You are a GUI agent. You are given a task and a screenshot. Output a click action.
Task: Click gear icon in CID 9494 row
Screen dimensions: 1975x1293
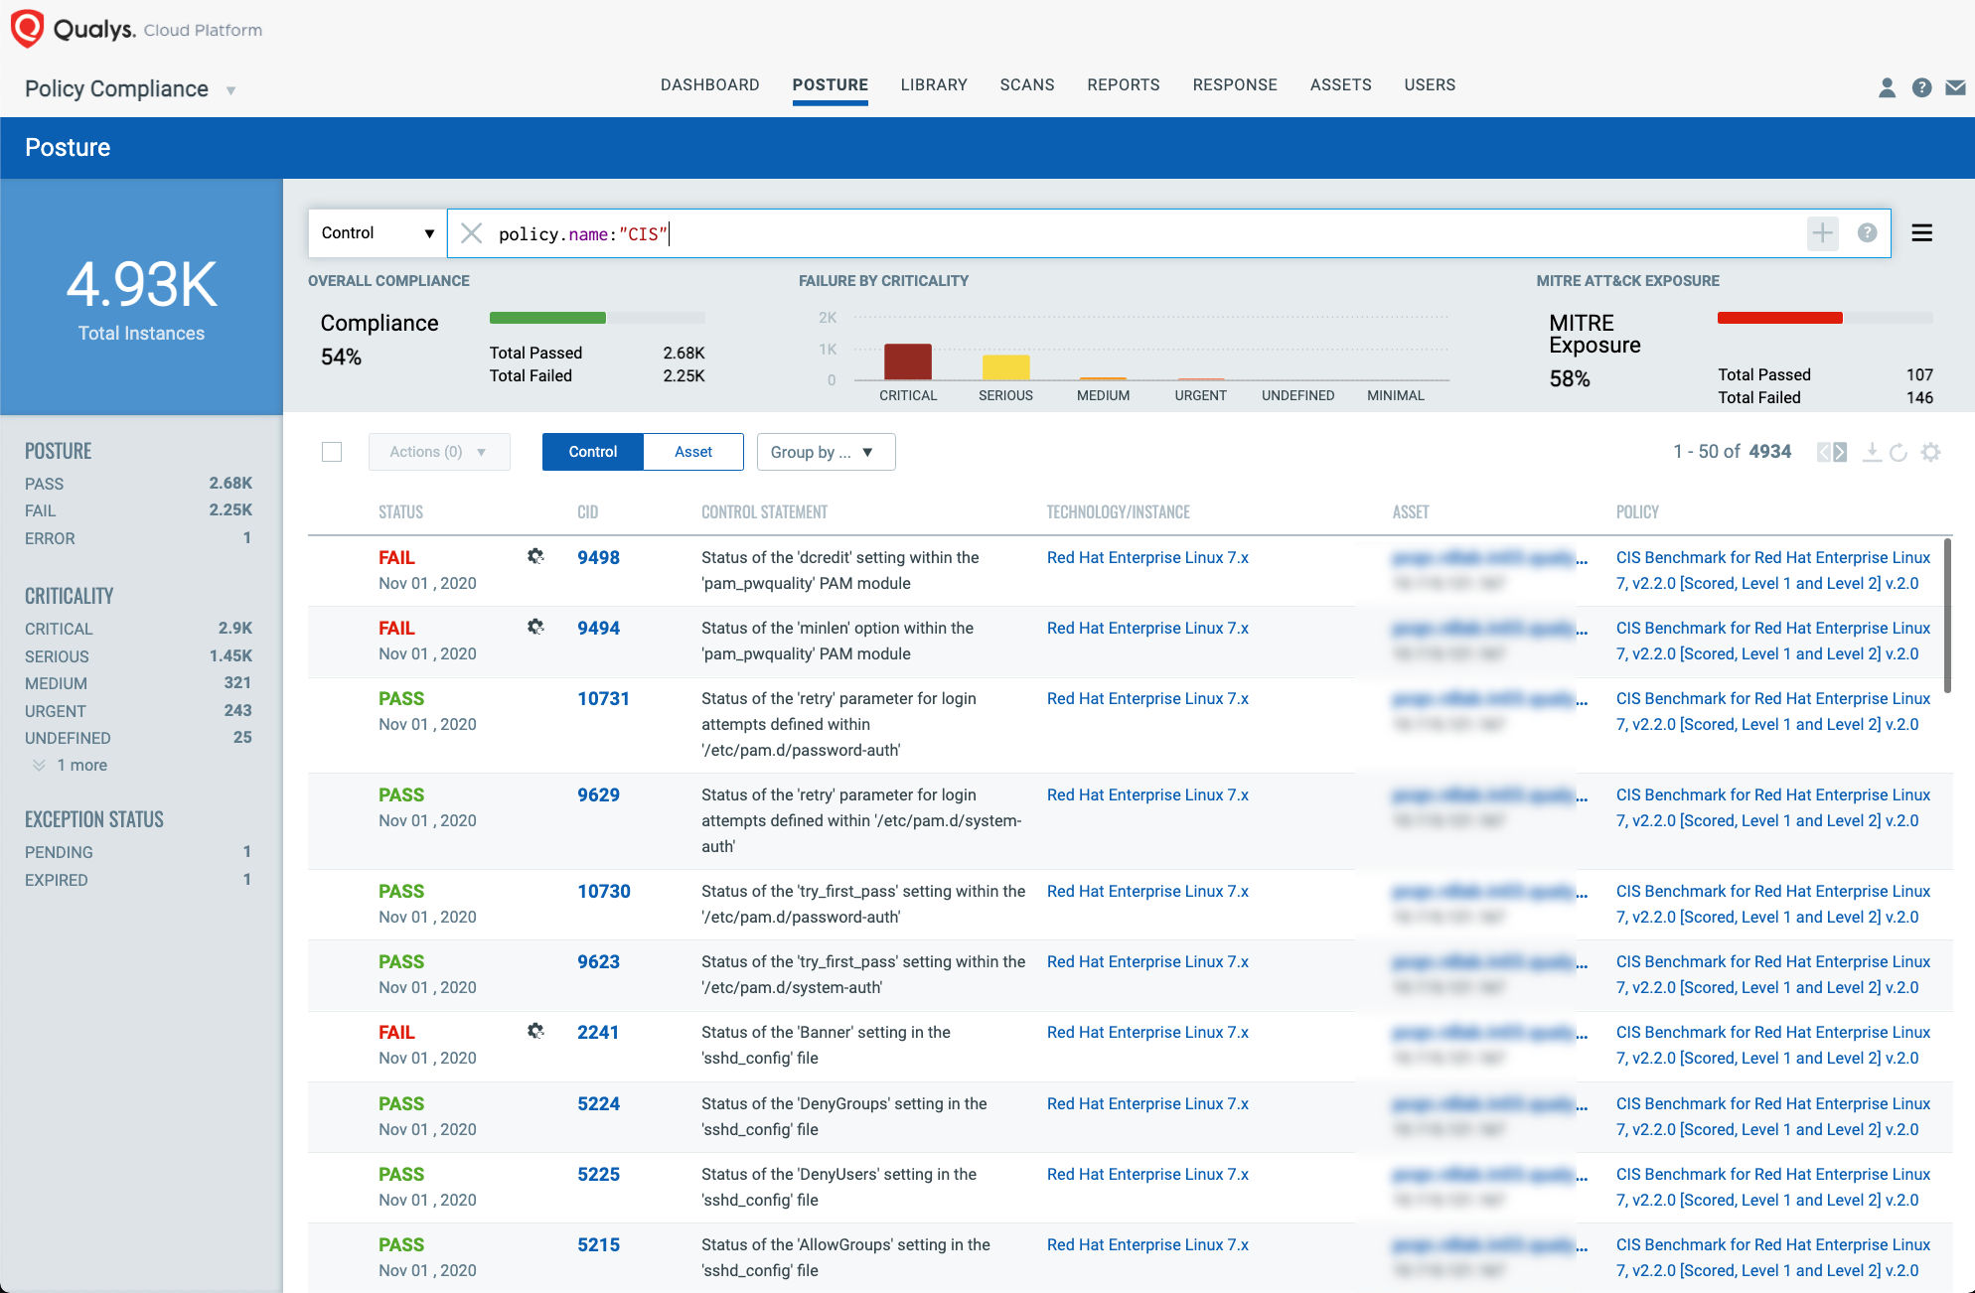[535, 627]
